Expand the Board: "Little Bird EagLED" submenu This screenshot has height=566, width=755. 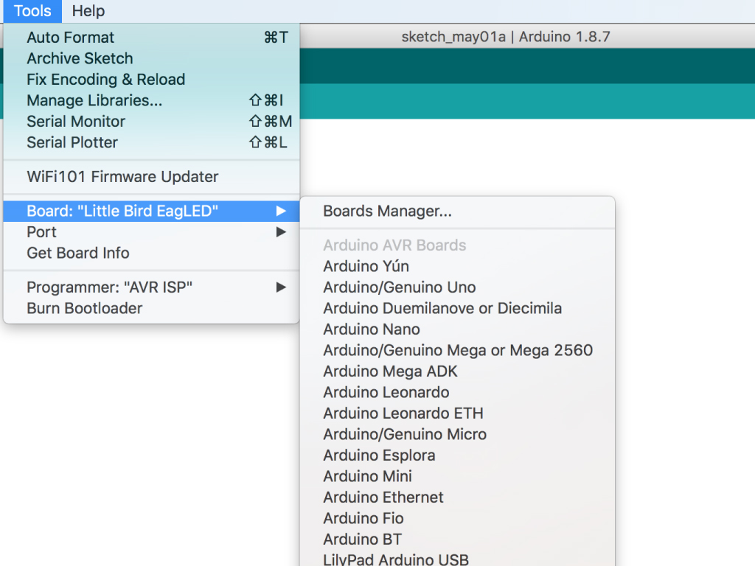151,211
